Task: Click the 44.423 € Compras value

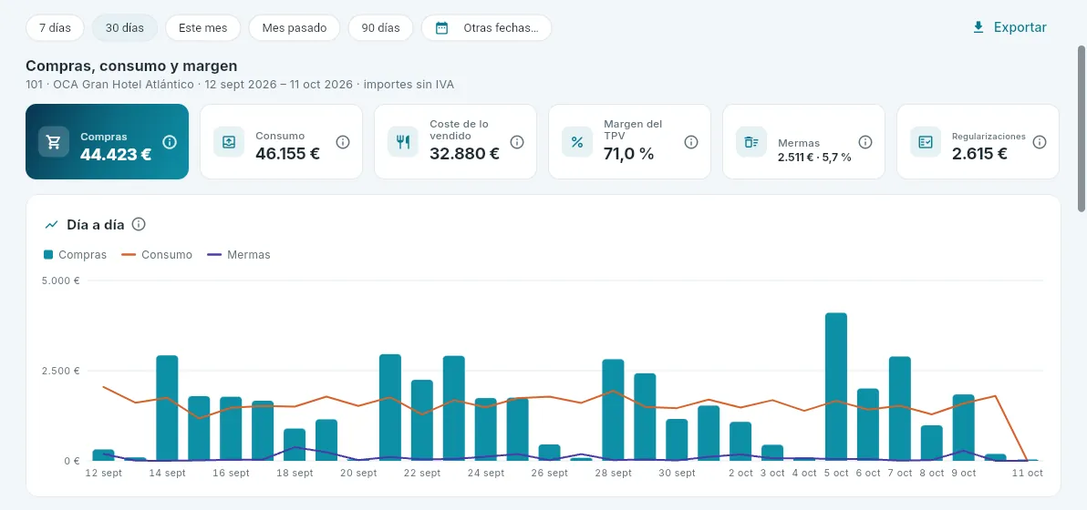Action: coord(116,154)
